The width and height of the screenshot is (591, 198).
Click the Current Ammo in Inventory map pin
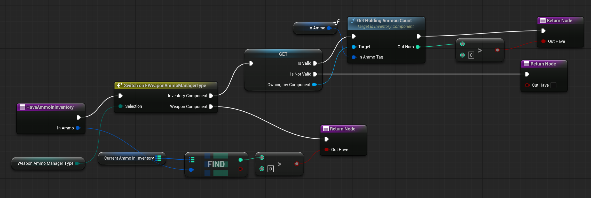(x=159, y=158)
